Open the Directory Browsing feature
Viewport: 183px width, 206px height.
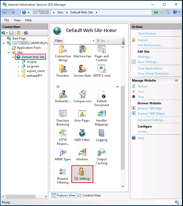pos(63,118)
